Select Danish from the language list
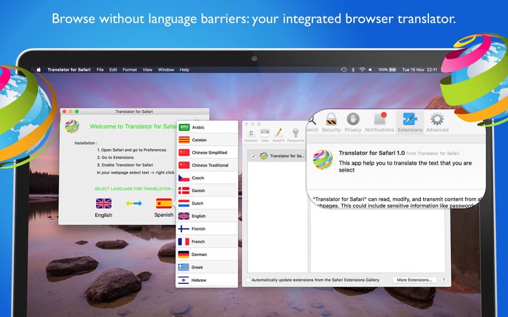 tap(207, 191)
